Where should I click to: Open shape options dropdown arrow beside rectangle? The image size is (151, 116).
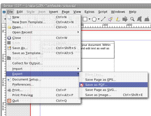pyautogui.click(x=89, y=19)
